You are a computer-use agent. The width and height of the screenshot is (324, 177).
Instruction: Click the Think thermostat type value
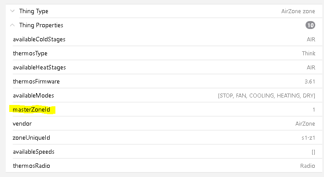click(x=308, y=54)
